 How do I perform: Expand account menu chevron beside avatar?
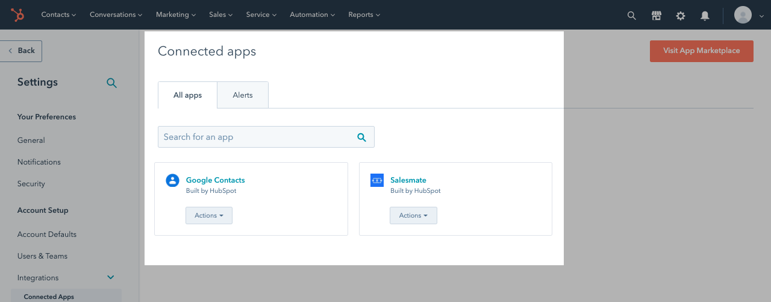tap(761, 17)
